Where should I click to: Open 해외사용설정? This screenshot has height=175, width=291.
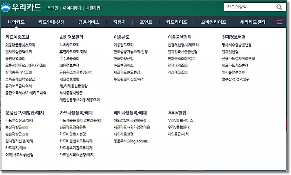(x=124, y=134)
